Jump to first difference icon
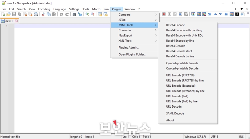250x139 pixels. point(210,14)
